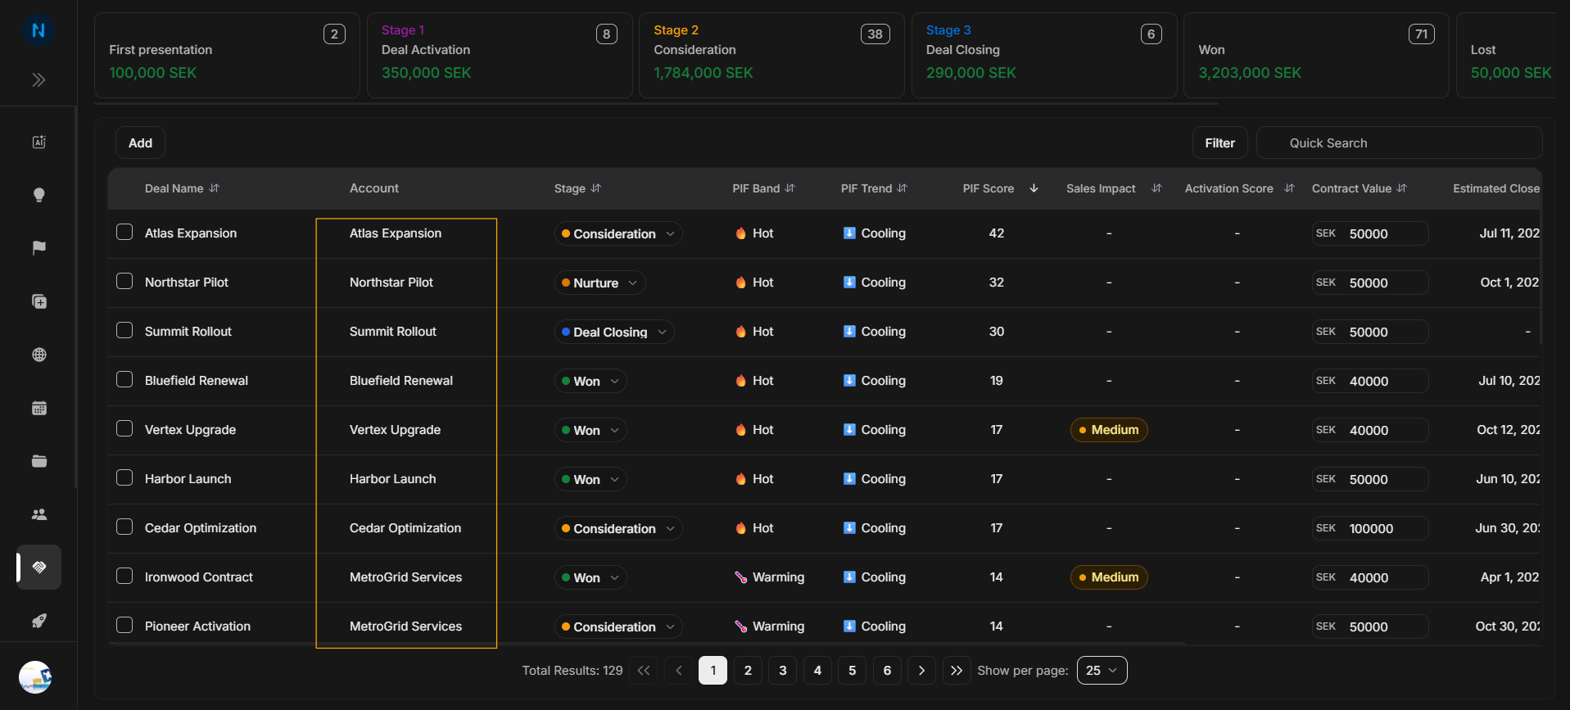1570x710 pixels.
Task: Open the calendar icon in sidebar
Action: 38,408
